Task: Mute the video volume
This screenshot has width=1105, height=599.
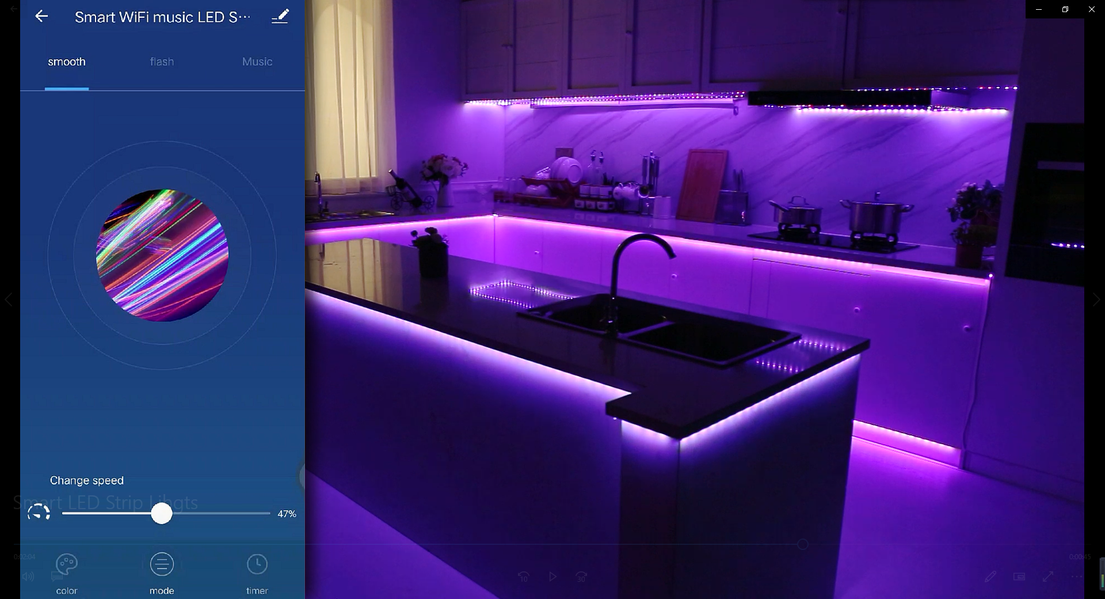Action: tap(28, 576)
